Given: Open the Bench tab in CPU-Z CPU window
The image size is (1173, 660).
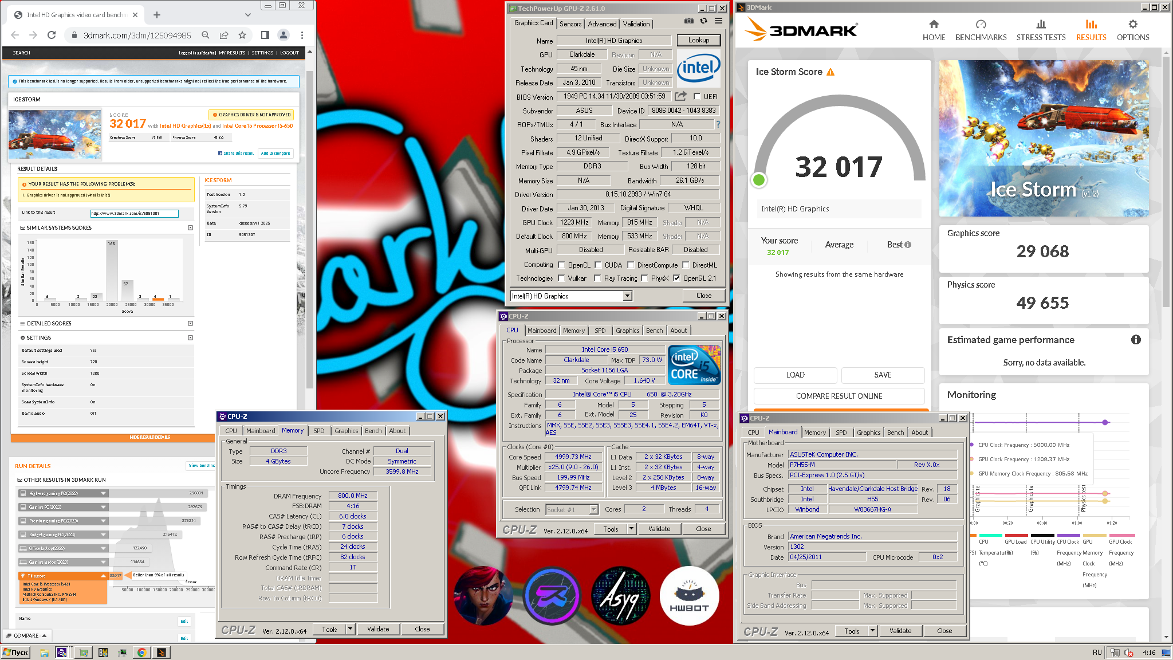Looking at the screenshot, I should (x=654, y=331).
